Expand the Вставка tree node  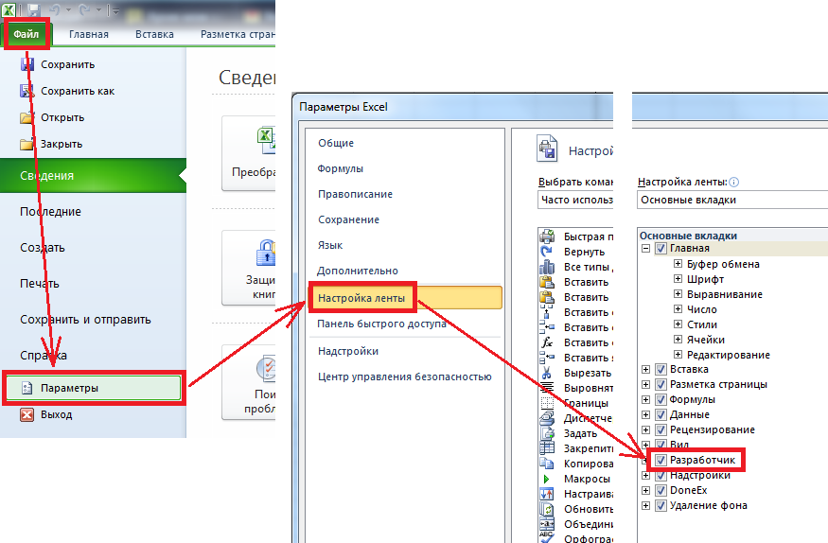click(645, 369)
